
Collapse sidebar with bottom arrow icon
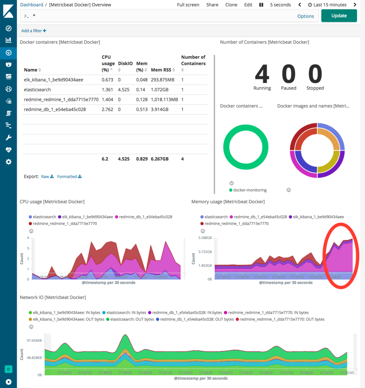(x=8, y=382)
